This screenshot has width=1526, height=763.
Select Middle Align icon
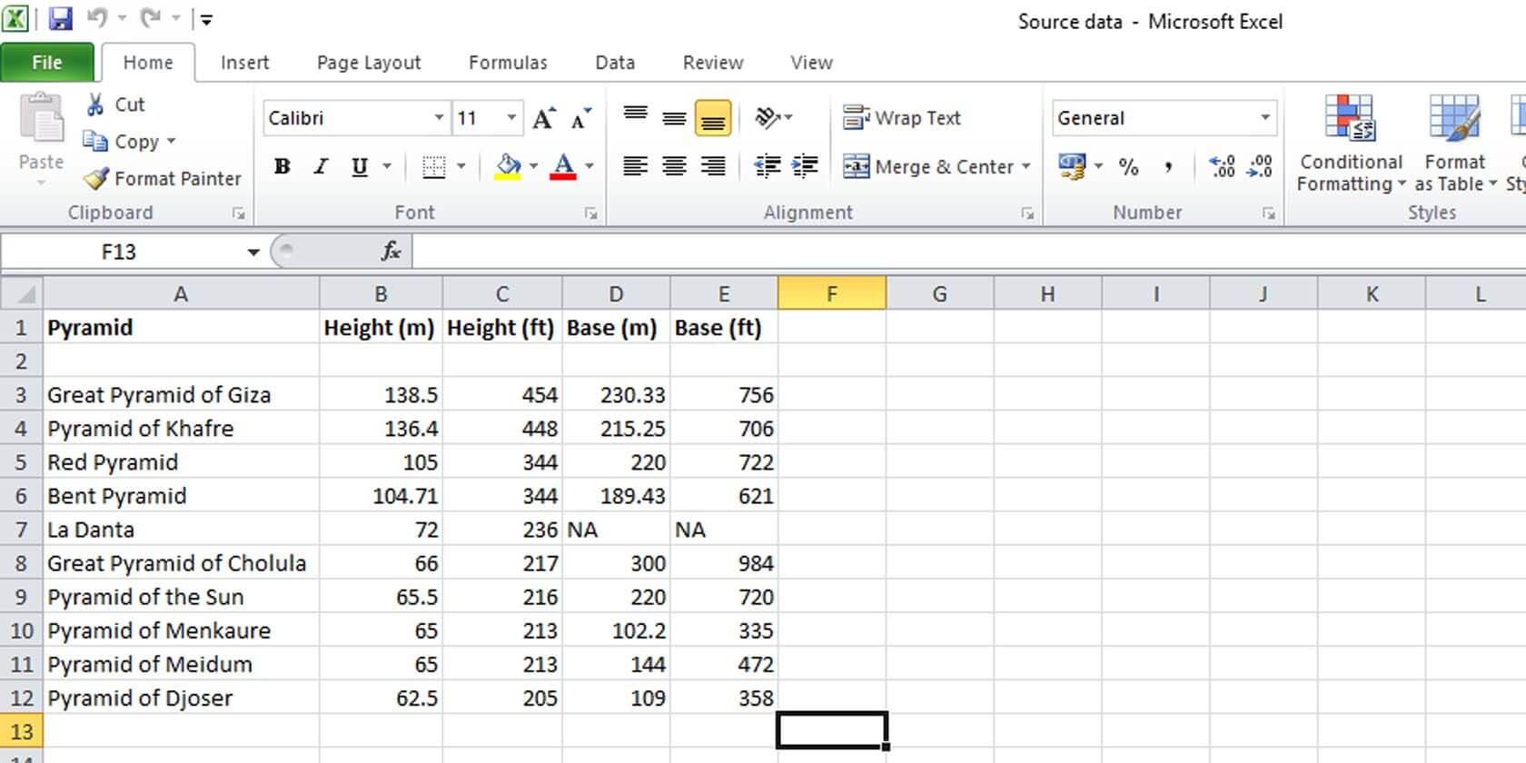click(674, 118)
